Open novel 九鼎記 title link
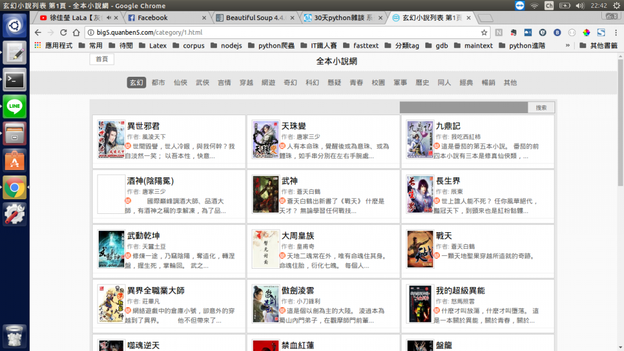 (x=448, y=126)
